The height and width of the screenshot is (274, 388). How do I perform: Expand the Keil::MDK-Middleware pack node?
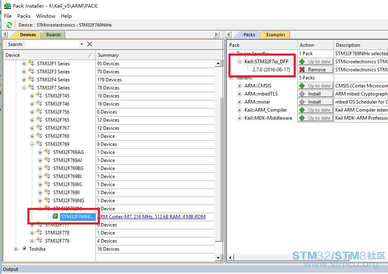click(240, 118)
